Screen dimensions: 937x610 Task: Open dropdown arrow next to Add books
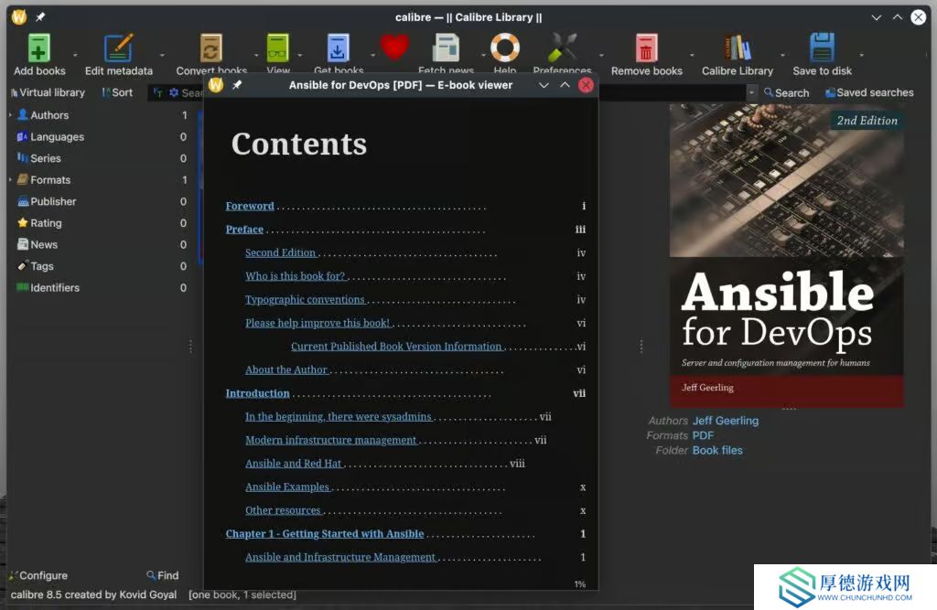(x=75, y=55)
